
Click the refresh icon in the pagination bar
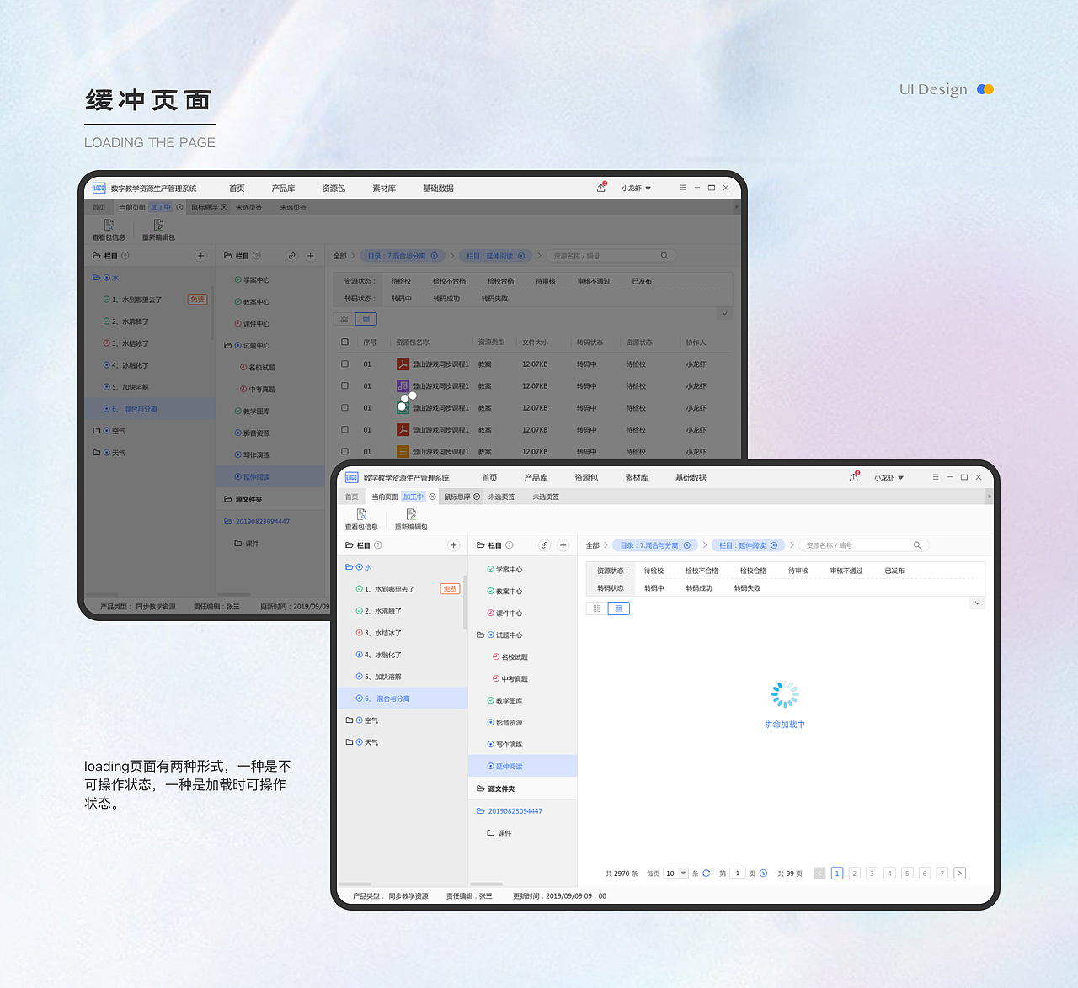click(706, 873)
